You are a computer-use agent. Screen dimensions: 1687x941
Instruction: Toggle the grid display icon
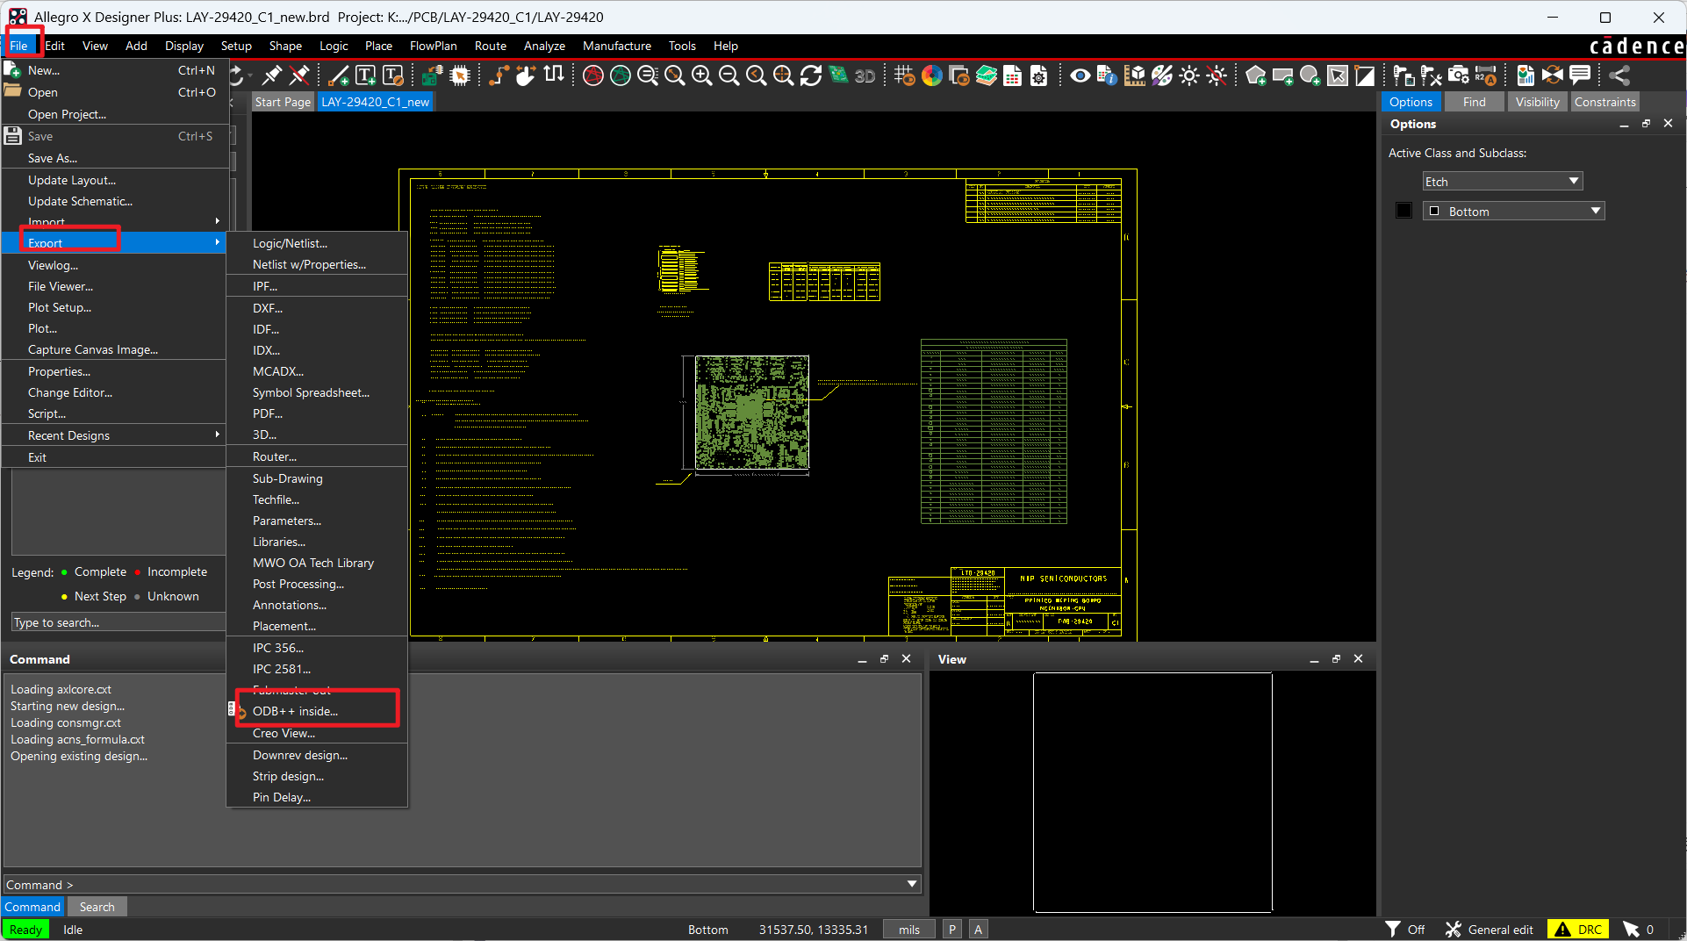905,76
